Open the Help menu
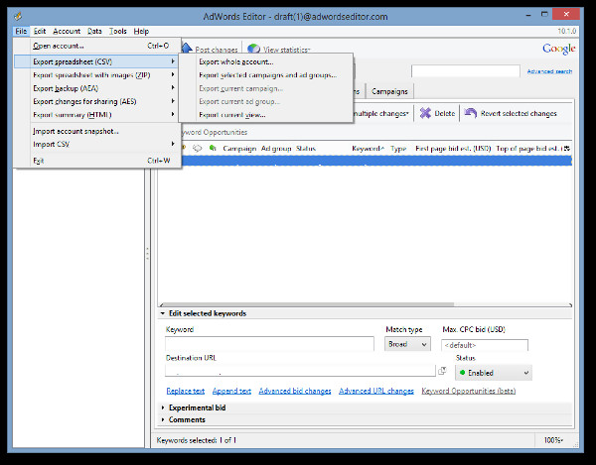This screenshot has height=465, width=596. coord(141,31)
